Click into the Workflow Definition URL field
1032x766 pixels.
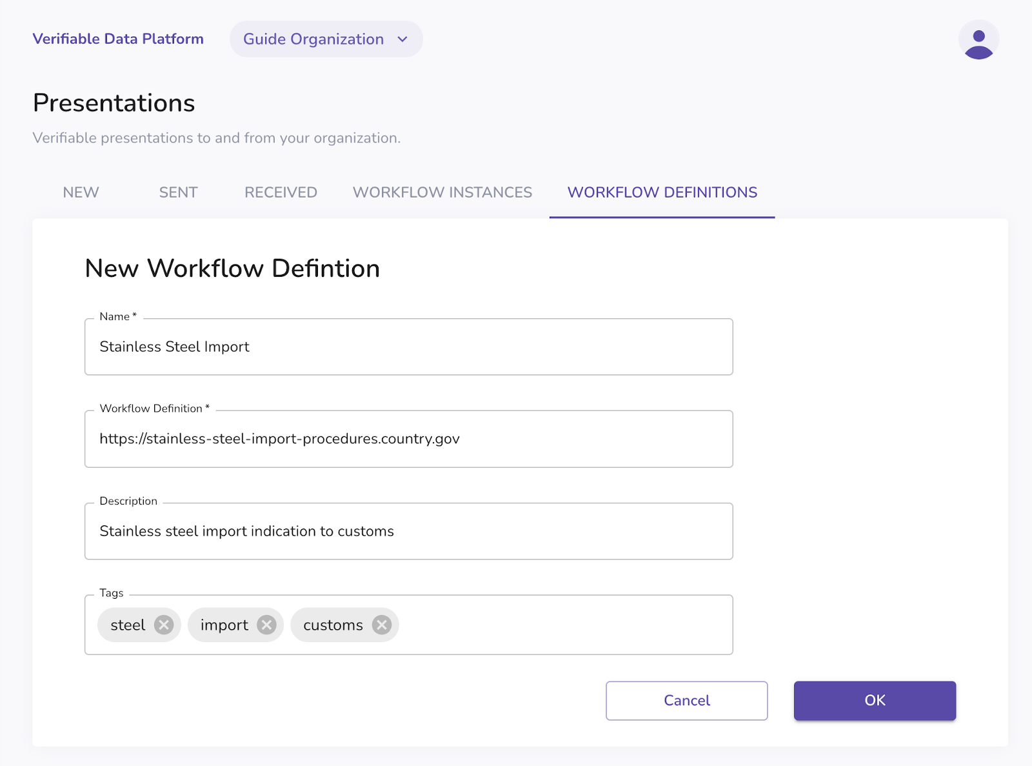(x=409, y=439)
